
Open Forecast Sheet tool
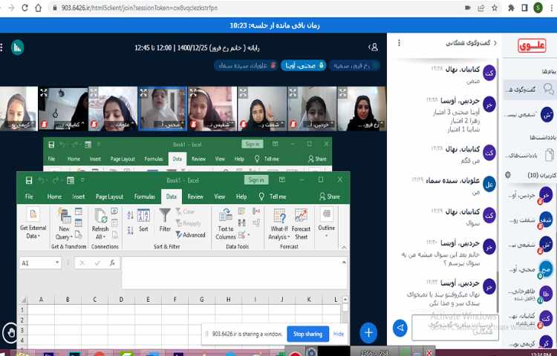(301, 224)
